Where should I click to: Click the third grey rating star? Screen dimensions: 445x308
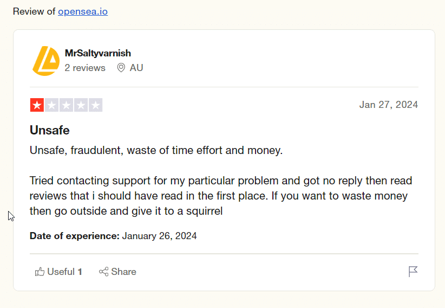click(x=66, y=105)
